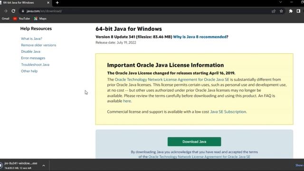Viewport: 304px width, 171px height.
Task: Click Important Oracle Java License Information heading
Action: (165, 65)
